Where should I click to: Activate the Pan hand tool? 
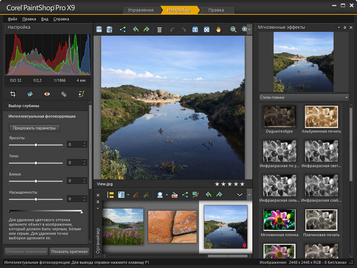[219, 29]
